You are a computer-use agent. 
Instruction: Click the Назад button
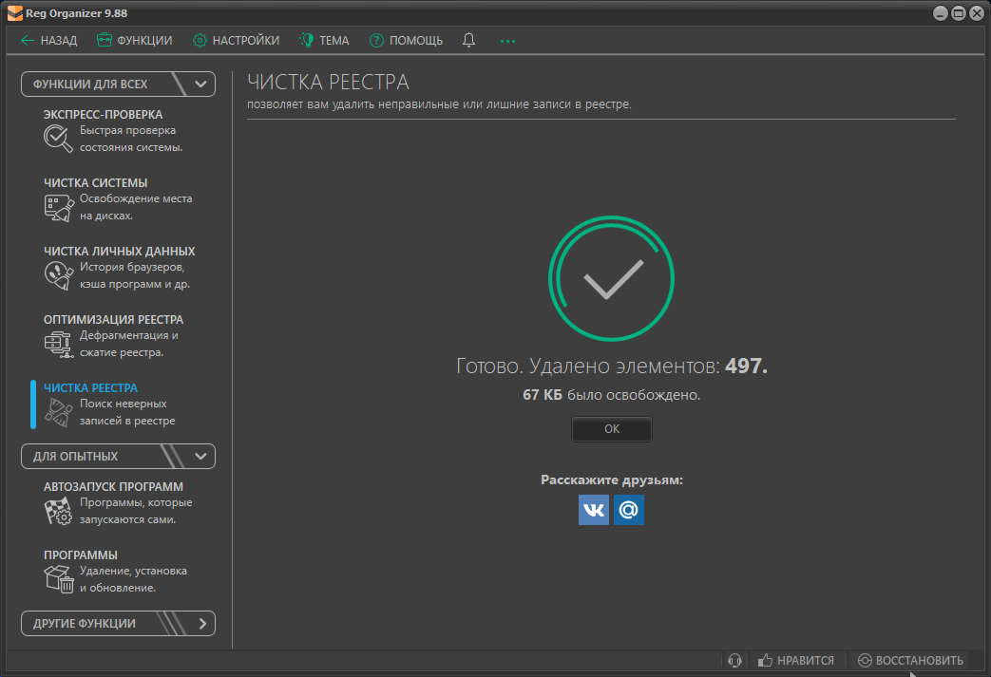click(48, 40)
